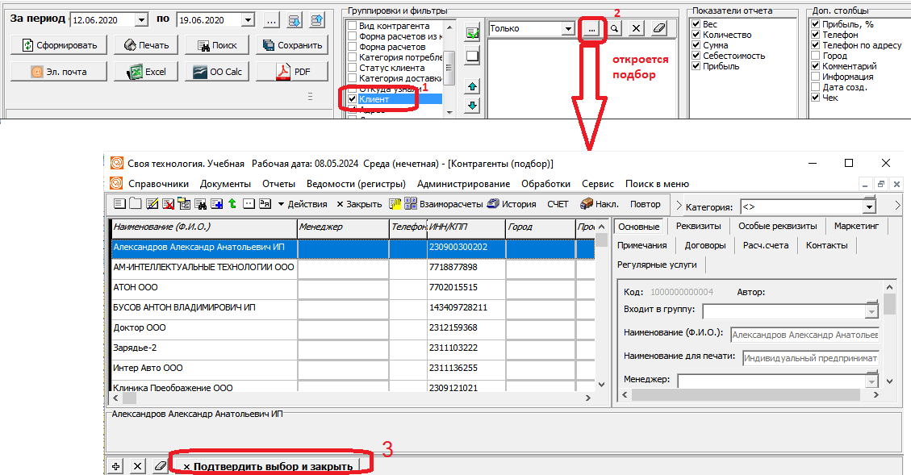Image resolution: width=911 pixels, height=475 pixels.
Task: Export the report to PDF
Action: coord(294,72)
